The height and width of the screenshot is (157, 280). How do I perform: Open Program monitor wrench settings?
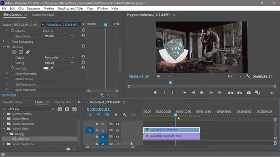pos(248,76)
